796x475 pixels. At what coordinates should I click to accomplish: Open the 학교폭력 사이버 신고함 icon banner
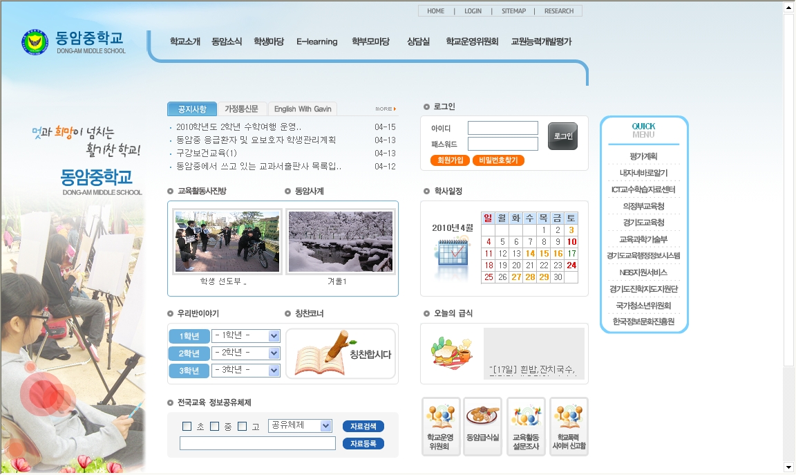click(569, 427)
